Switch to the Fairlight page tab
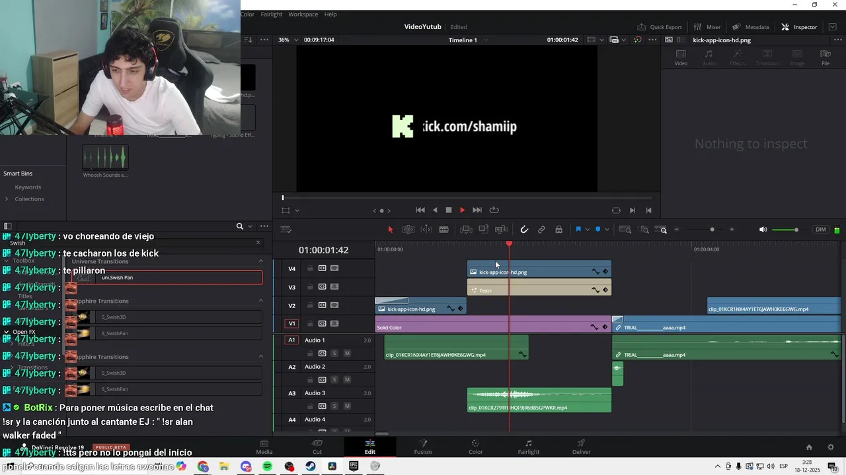This screenshot has width=846, height=475. [529, 447]
